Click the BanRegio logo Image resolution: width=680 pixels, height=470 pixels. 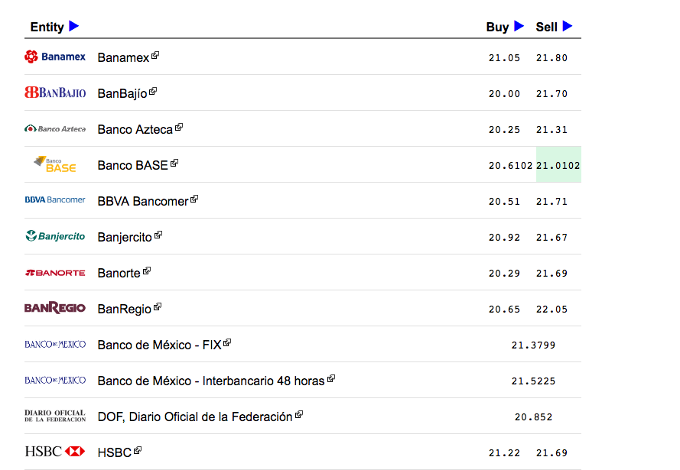click(x=55, y=308)
